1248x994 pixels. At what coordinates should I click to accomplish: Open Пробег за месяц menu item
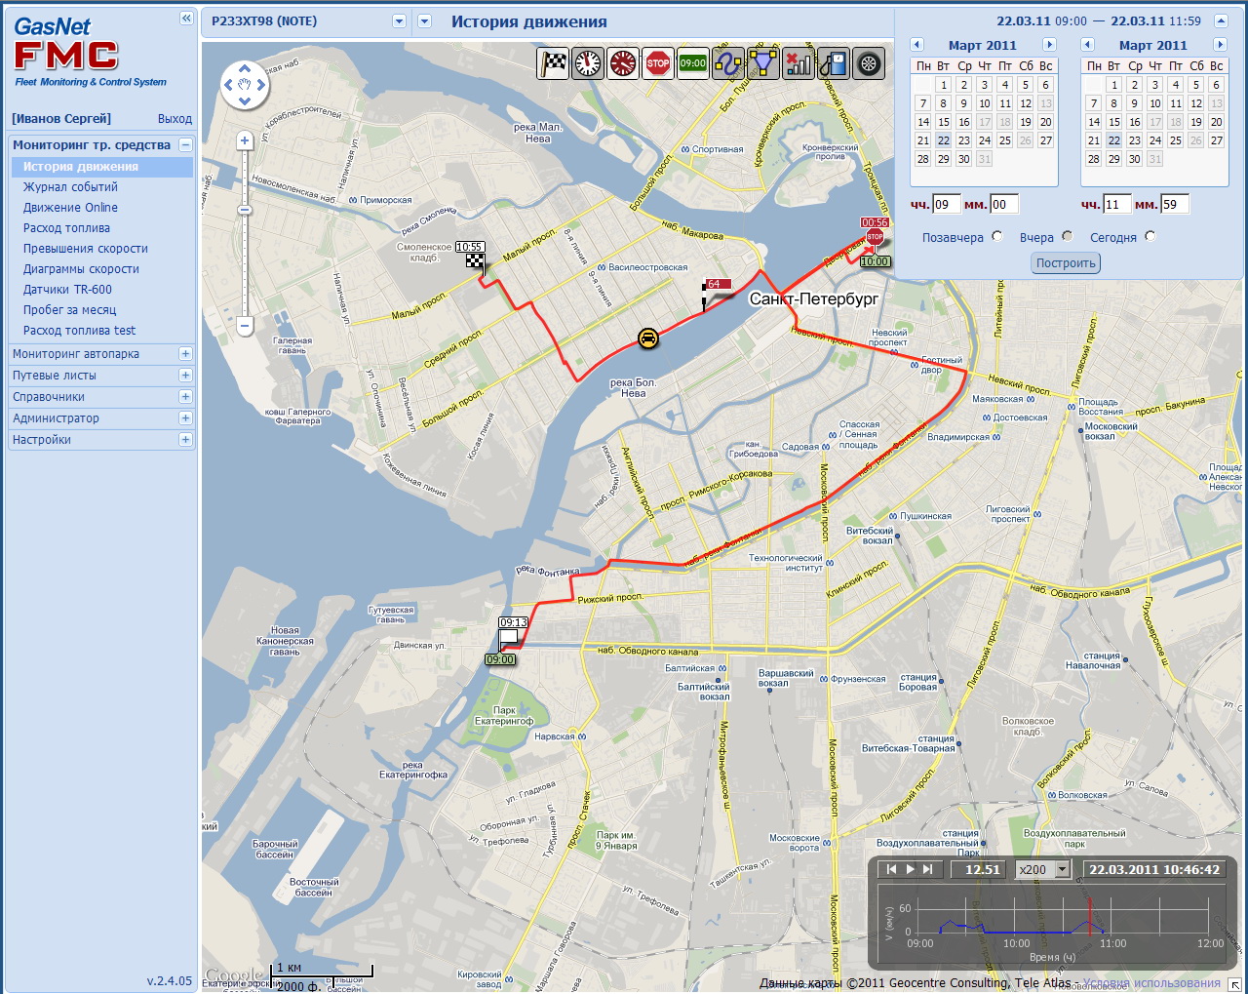[69, 310]
